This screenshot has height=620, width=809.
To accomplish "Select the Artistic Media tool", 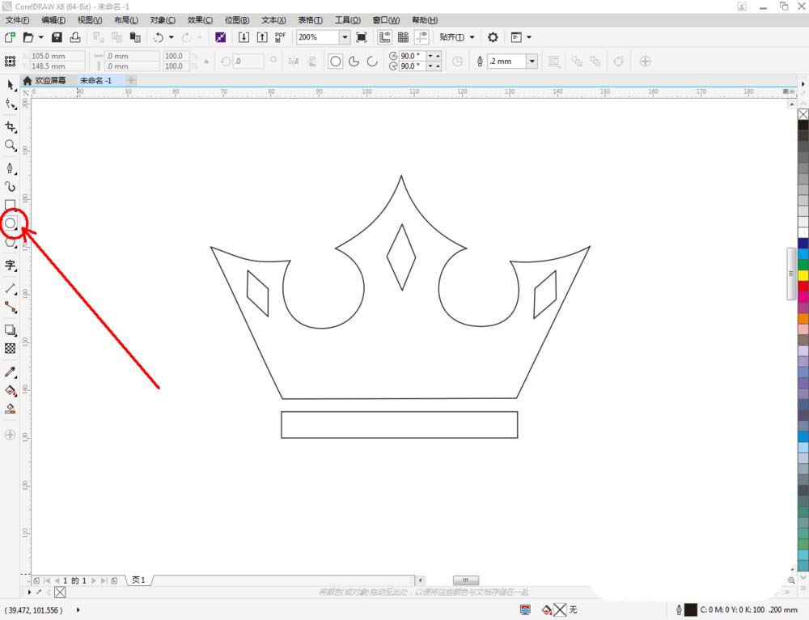I will pyautogui.click(x=11, y=186).
